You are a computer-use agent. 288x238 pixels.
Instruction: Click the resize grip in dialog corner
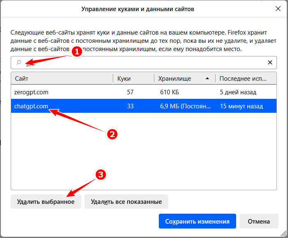[283, 233]
